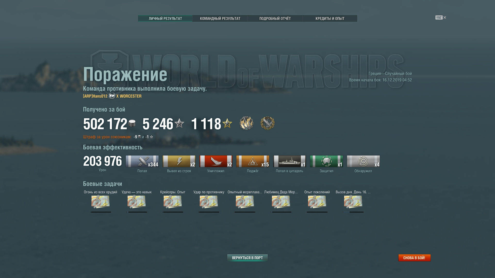Start another battle with Снова в бой
This screenshot has width=495, height=278.
[414, 258]
